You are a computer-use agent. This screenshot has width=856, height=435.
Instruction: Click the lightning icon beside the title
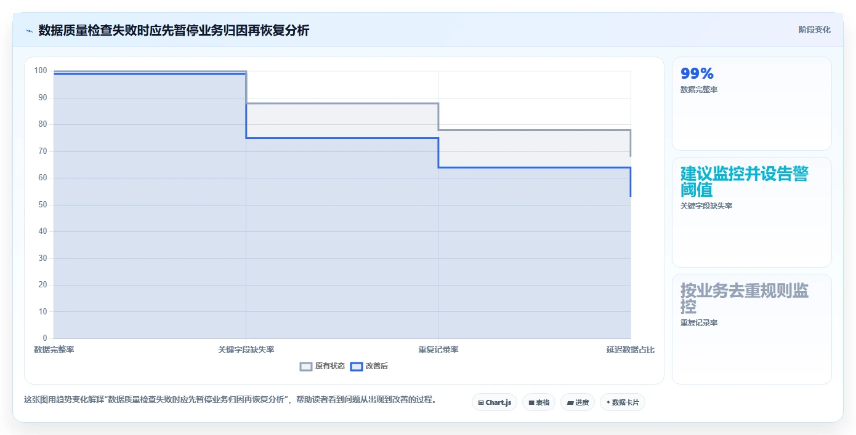click(x=29, y=30)
